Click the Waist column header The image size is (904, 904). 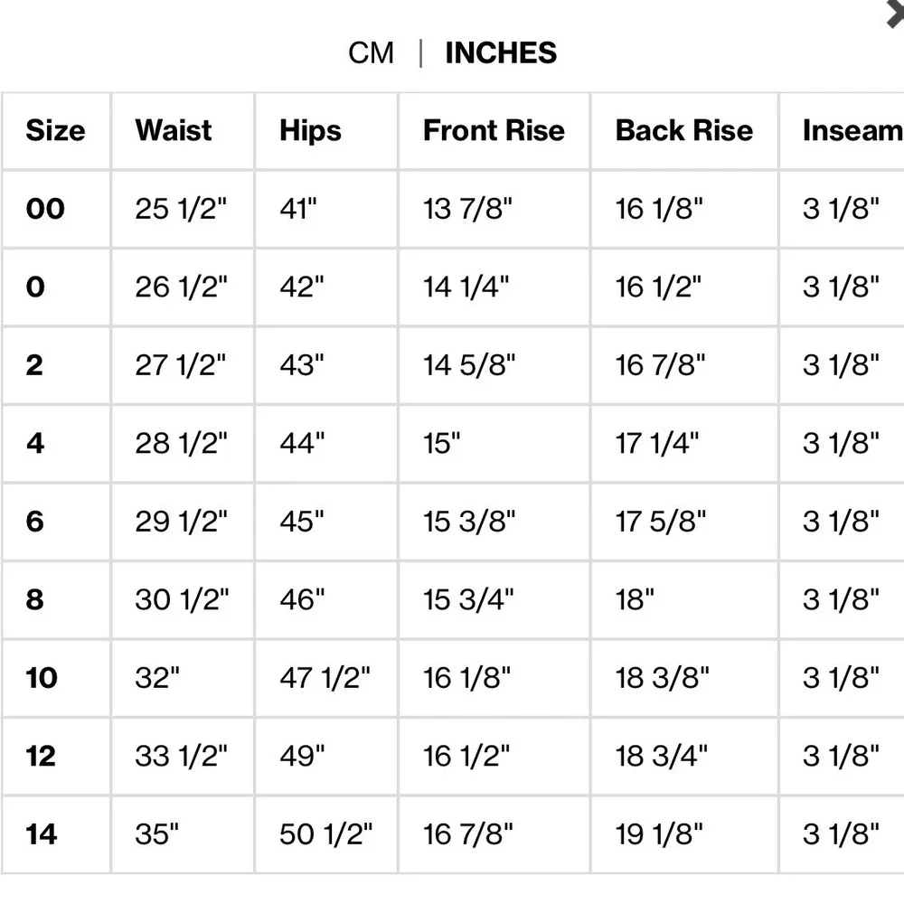(174, 130)
